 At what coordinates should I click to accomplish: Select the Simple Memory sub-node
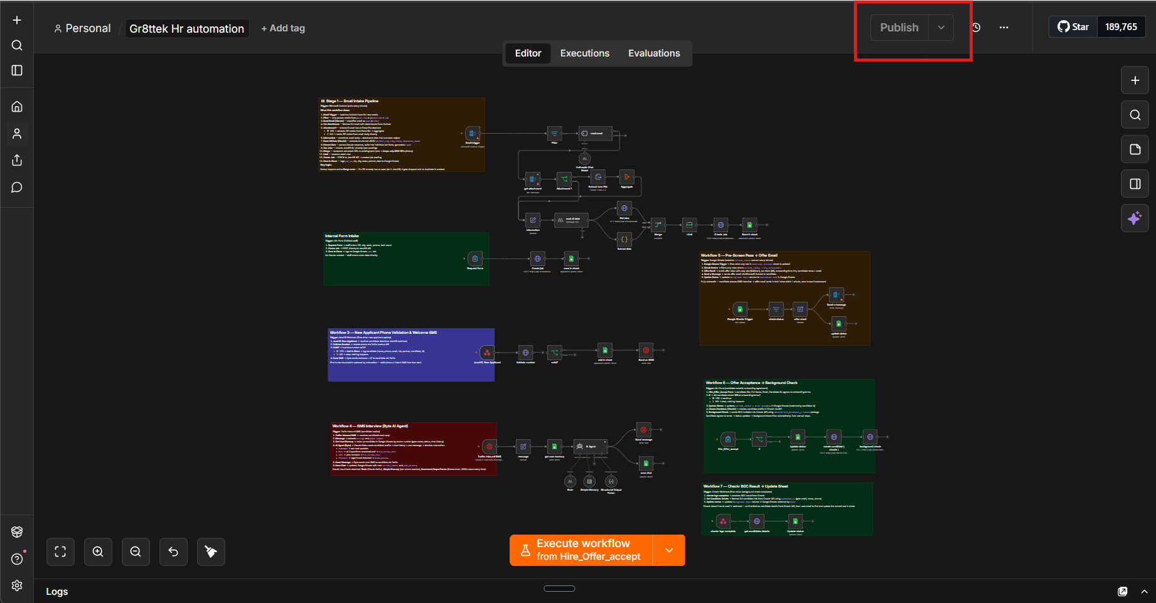589,481
